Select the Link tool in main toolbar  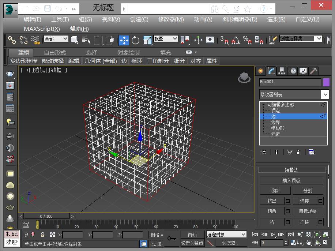click(12, 40)
